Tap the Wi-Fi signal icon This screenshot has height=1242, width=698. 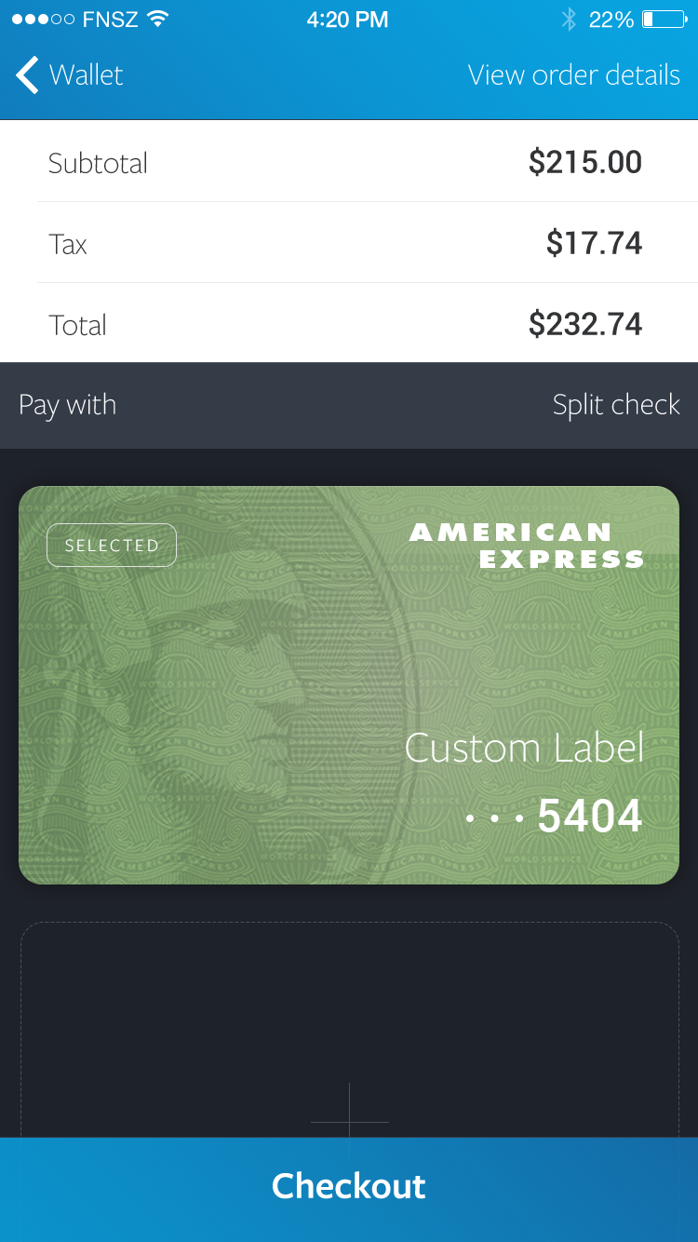[x=157, y=19]
